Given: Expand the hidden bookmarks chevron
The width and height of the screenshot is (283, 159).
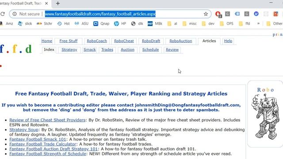Looking at the screenshot, I should point(258,23).
